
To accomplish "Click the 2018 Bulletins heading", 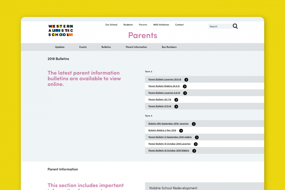I will (x=58, y=59).
